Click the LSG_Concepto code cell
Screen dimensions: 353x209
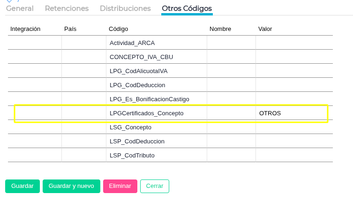[x=157, y=127]
